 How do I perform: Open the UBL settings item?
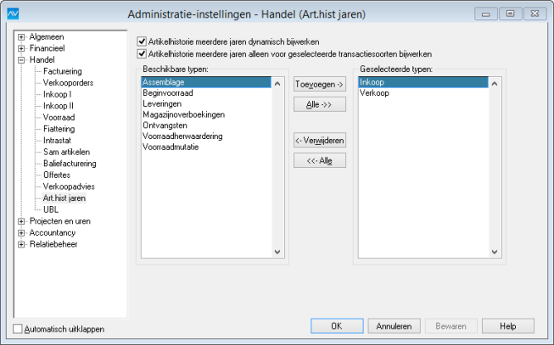click(51, 209)
